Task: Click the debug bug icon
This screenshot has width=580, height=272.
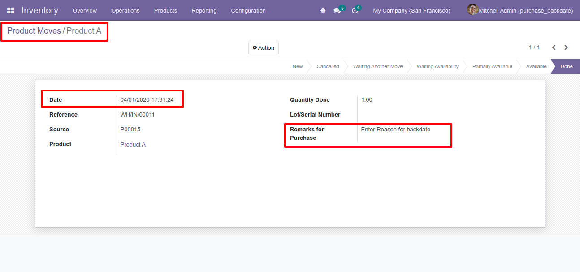Action: click(323, 10)
